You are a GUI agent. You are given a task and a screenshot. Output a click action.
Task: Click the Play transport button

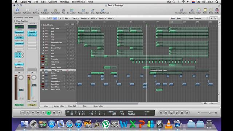tap(48, 113)
